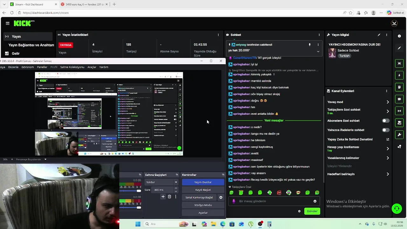The width and height of the screenshot is (407, 229).
Task: Open OBS preview scaling dropdown arrow
Action: pos(45,159)
